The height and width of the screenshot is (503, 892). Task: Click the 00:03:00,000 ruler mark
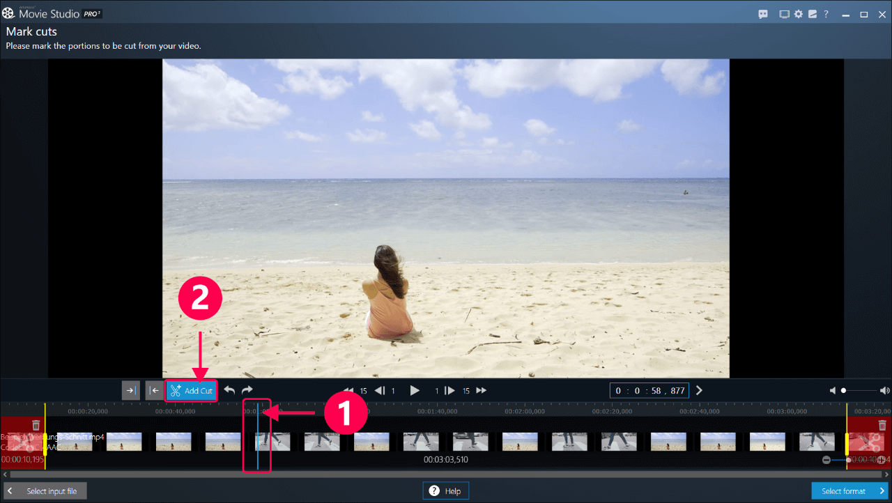(787, 411)
